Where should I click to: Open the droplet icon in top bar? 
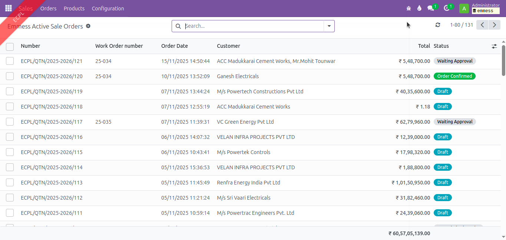click(419, 8)
